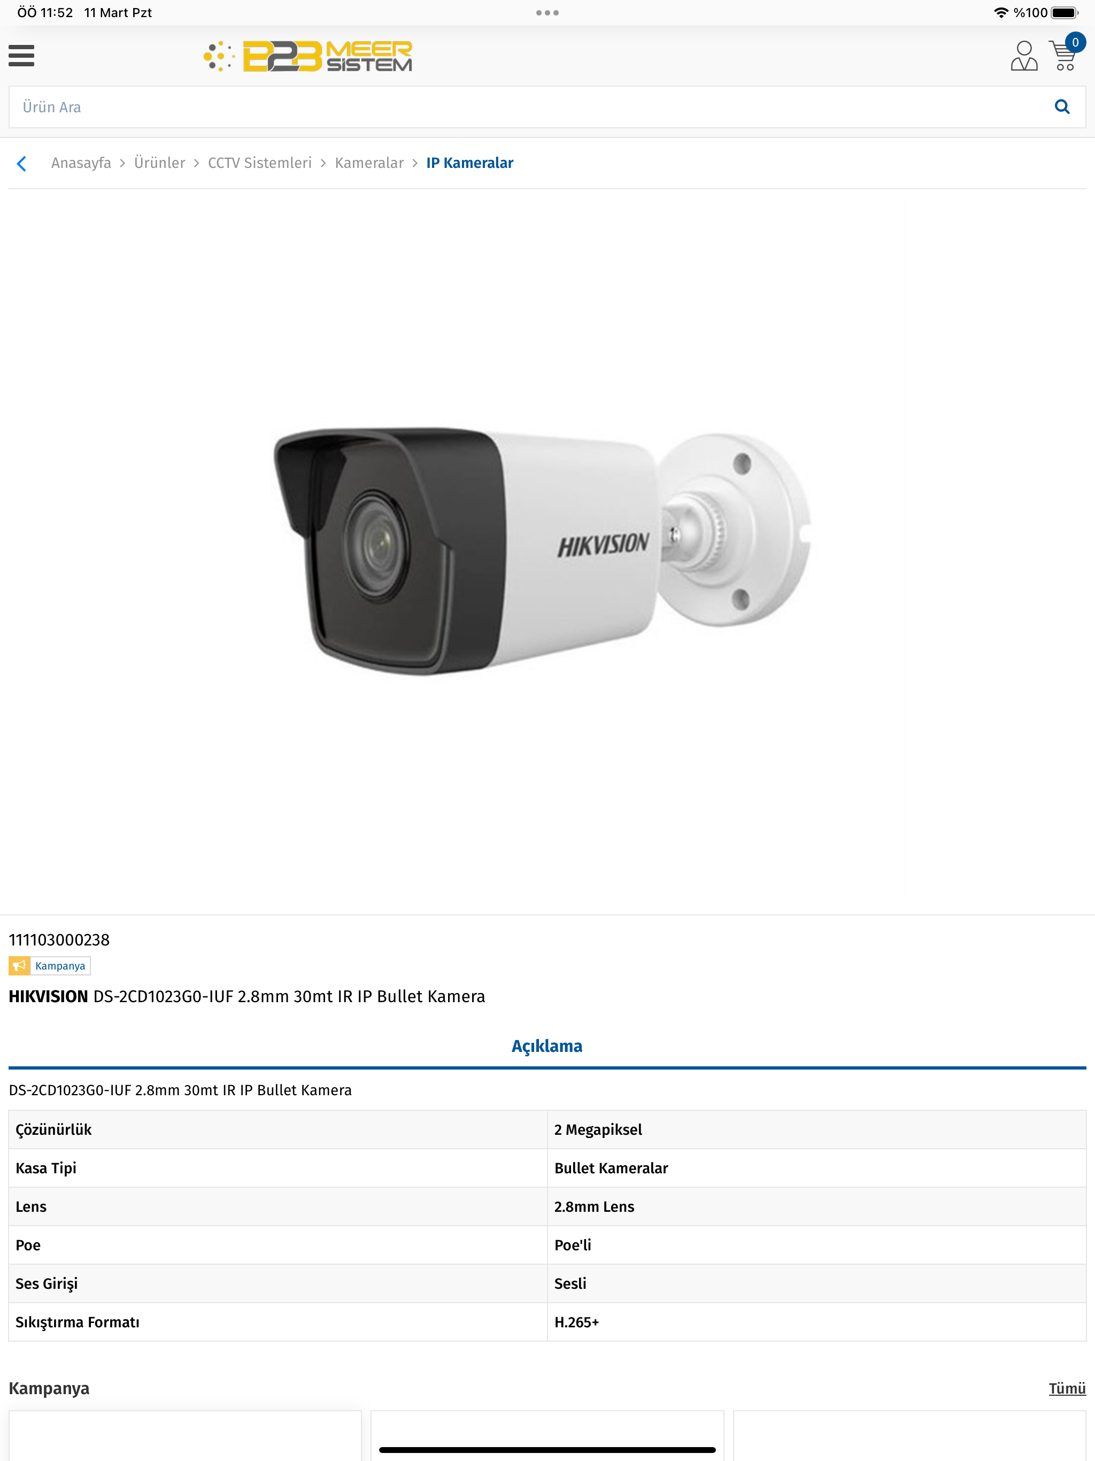Open IP Kameralar breadcrumb

click(469, 163)
